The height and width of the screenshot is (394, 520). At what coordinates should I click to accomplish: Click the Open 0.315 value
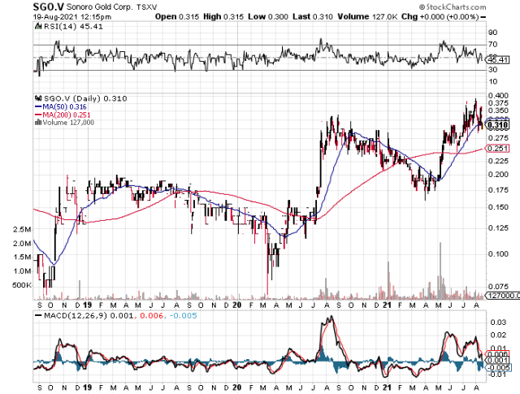click(177, 16)
